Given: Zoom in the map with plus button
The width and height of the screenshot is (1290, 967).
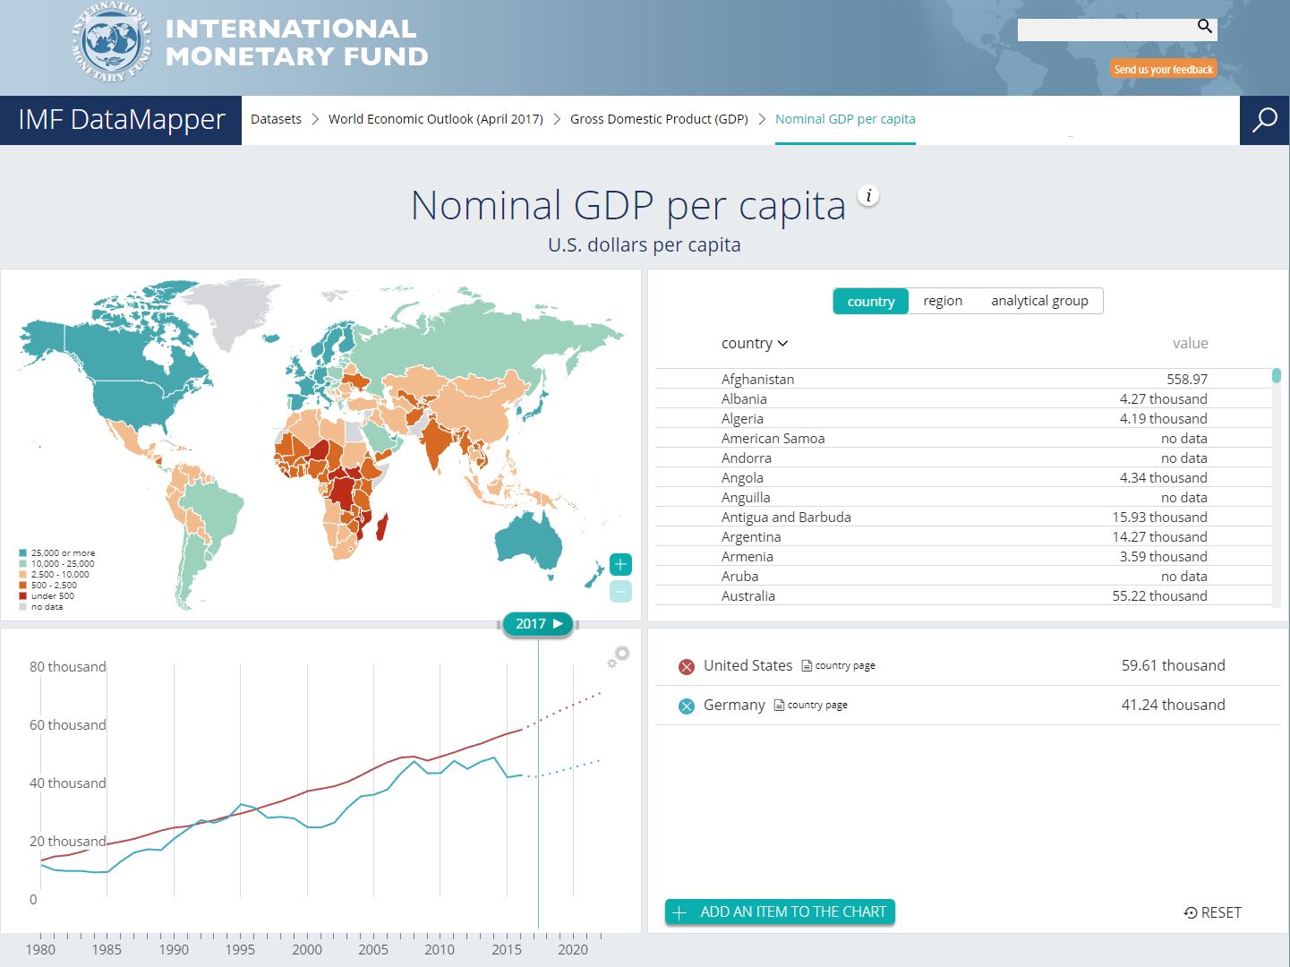Looking at the screenshot, I should 620,564.
